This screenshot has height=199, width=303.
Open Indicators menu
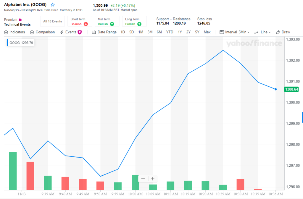(15, 32)
